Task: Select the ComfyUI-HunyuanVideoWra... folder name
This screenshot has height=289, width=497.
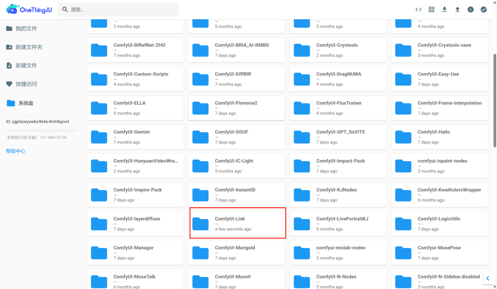Action: pyautogui.click(x=146, y=161)
